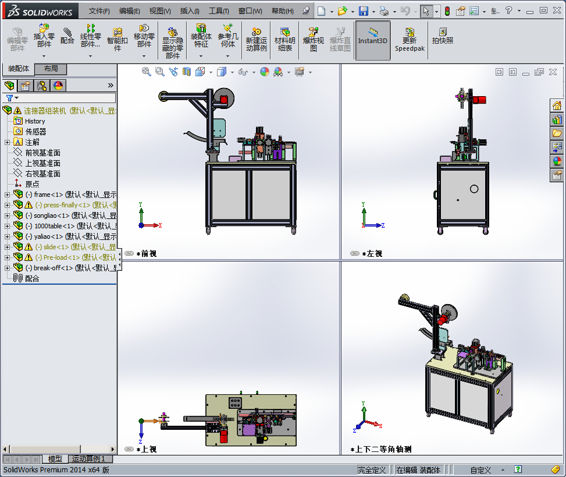
Task: Select 前视基准面 in design tree
Action: click(42, 153)
